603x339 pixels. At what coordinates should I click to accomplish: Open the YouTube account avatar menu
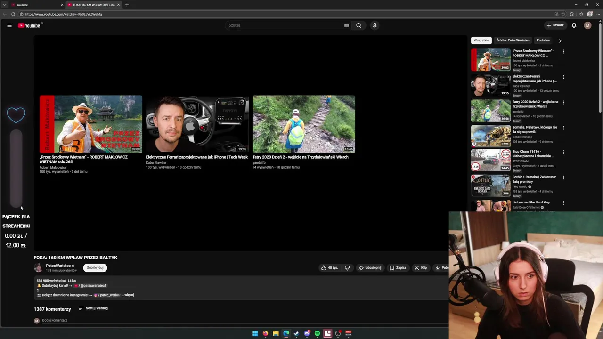[587, 25]
